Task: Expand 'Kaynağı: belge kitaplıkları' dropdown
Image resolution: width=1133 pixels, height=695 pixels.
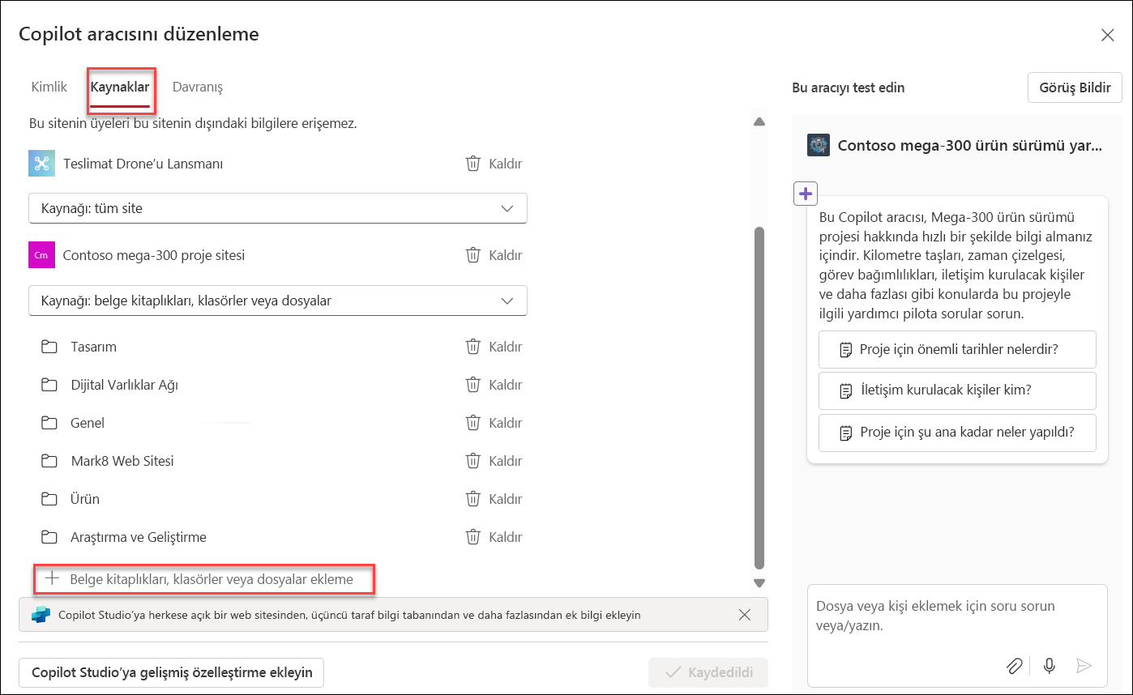Action: [278, 301]
